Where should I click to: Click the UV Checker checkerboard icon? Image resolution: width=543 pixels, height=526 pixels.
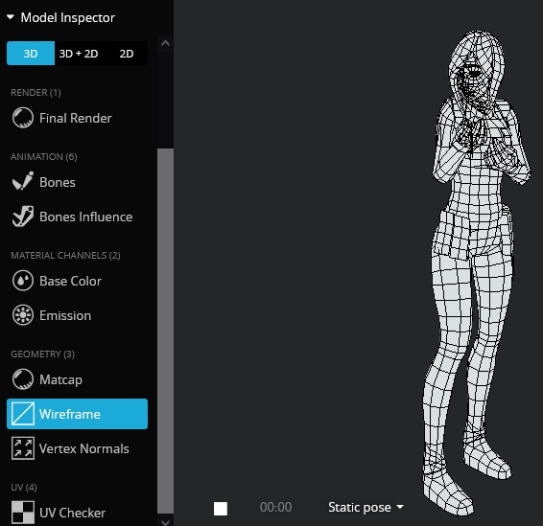point(23,513)
